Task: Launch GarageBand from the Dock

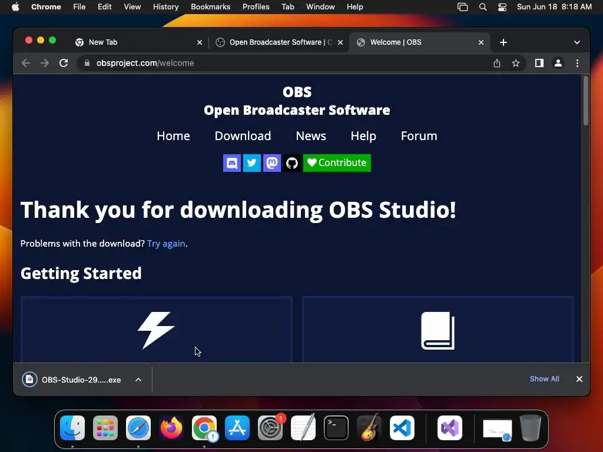Action: [x=369, y=428]
